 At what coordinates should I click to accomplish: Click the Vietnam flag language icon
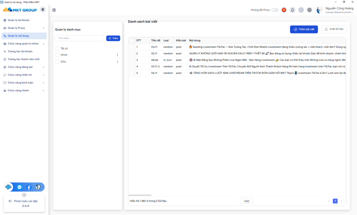coord(284,10)
